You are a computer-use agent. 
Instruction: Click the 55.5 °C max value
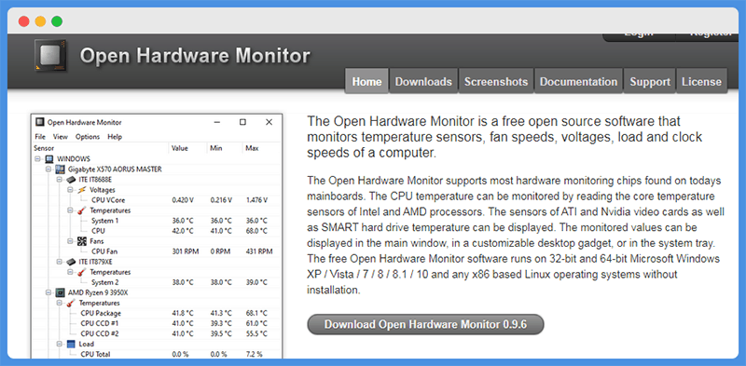point(256,333)
